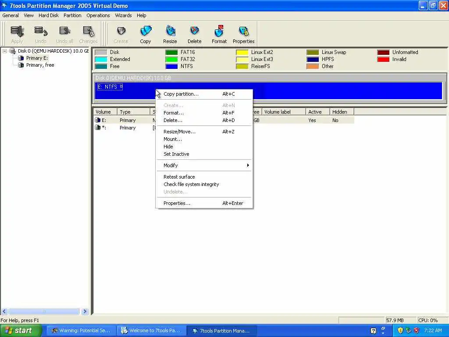Click the Type column header
Screen dimensions: 449x337
pos(133,112)
